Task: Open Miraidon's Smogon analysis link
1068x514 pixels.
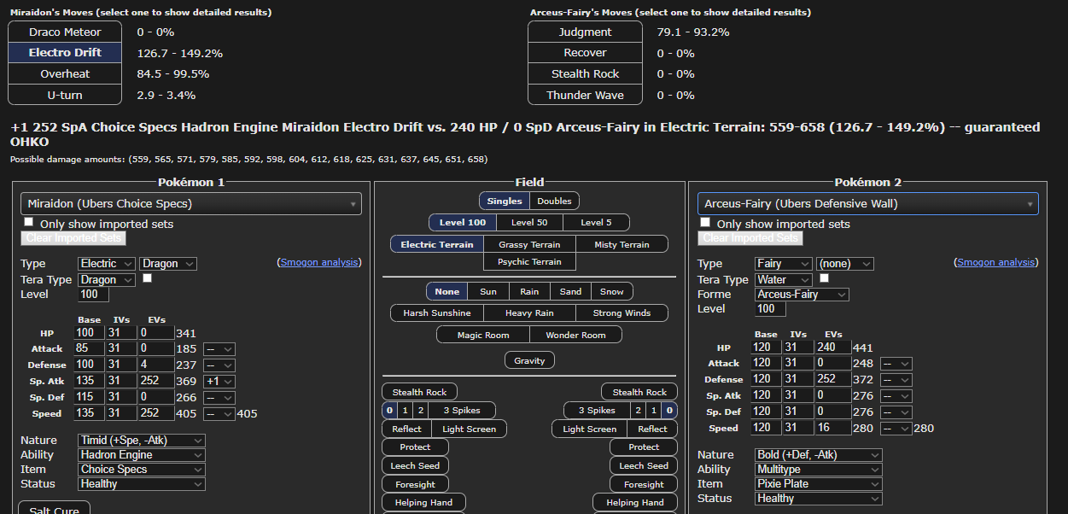Action: click(319, 262)
